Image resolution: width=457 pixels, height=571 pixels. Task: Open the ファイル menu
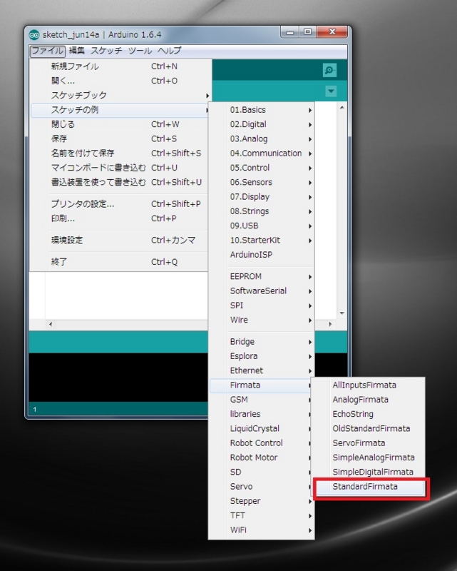47,51
